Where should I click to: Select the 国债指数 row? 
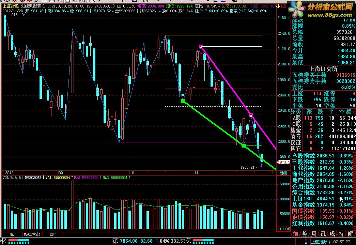click(322, 211)
